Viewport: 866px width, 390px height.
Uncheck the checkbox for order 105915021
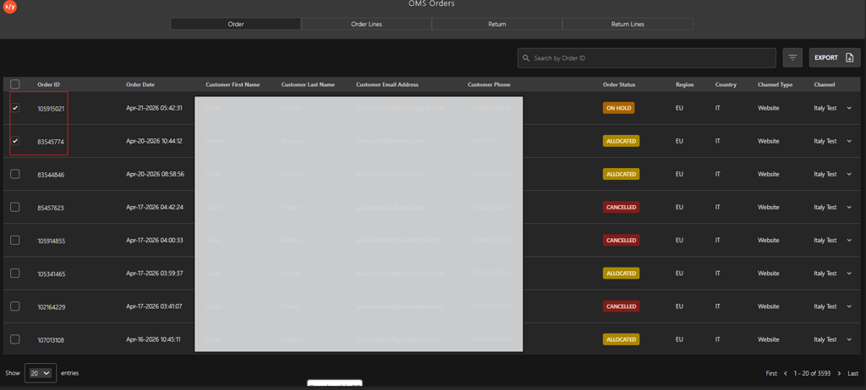[15, 108]
